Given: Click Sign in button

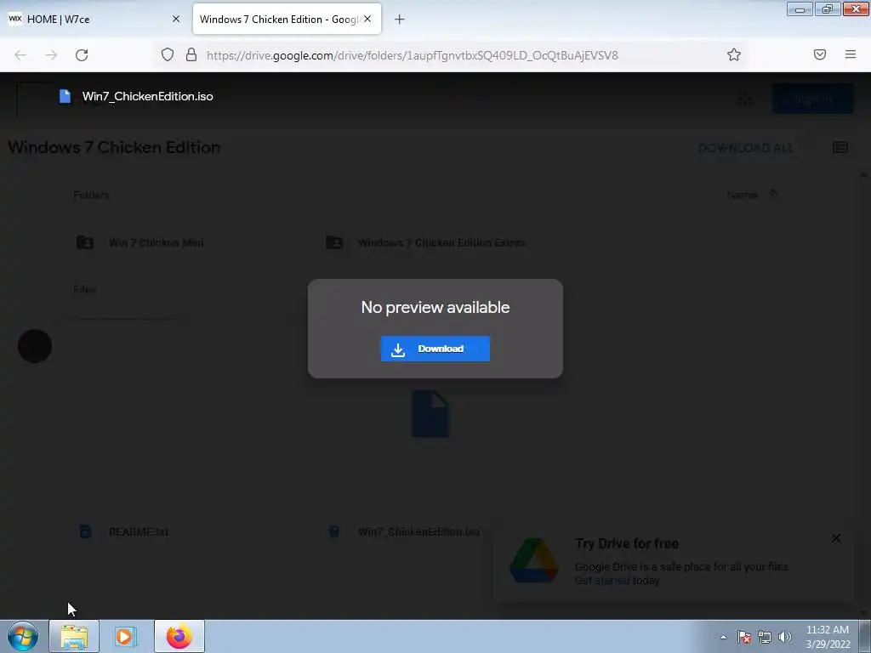Looking at the screenshot, I should [x=812, y=99].
